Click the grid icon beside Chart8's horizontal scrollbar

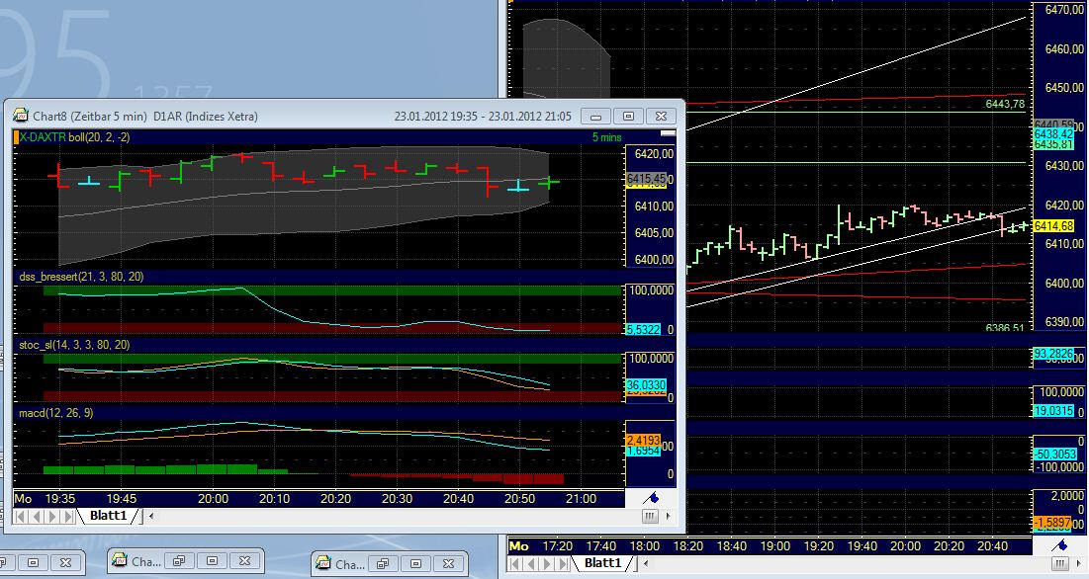pos(650,515)
